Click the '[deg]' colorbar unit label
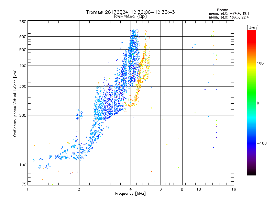 [x=252, y=27]
